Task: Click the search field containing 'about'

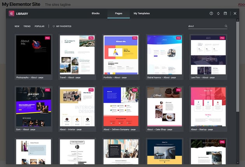Action: [205, 26]
